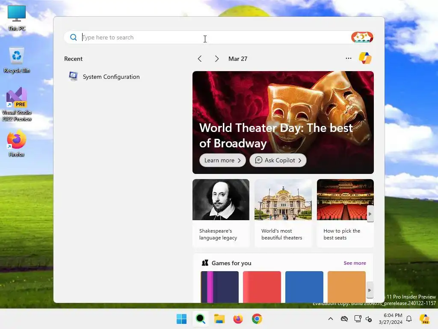Open World's most beautiful theaters card
Image resolution: width=438 pixels, height=329 pixels.
click(283, 213)
